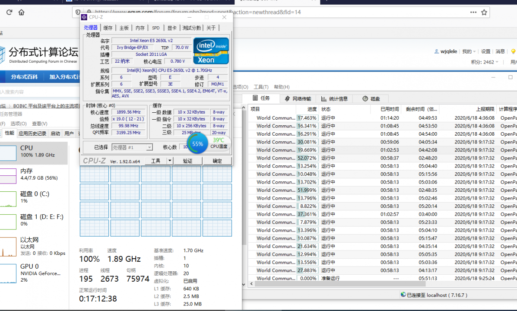Open Task Manager 用户 tab
The image size is (517, 311).
pos(69,133)
